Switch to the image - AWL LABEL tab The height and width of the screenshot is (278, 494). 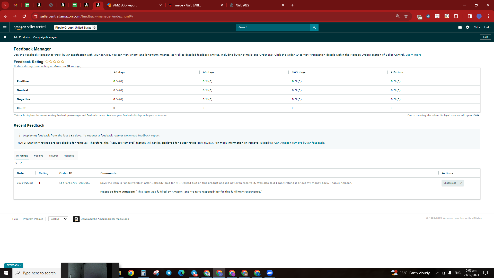pyautogui.click(x=195, y=5)
